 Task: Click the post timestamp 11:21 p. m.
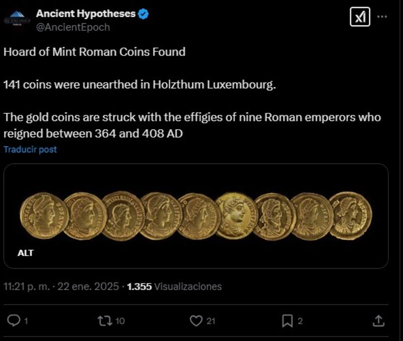point(27,287)
